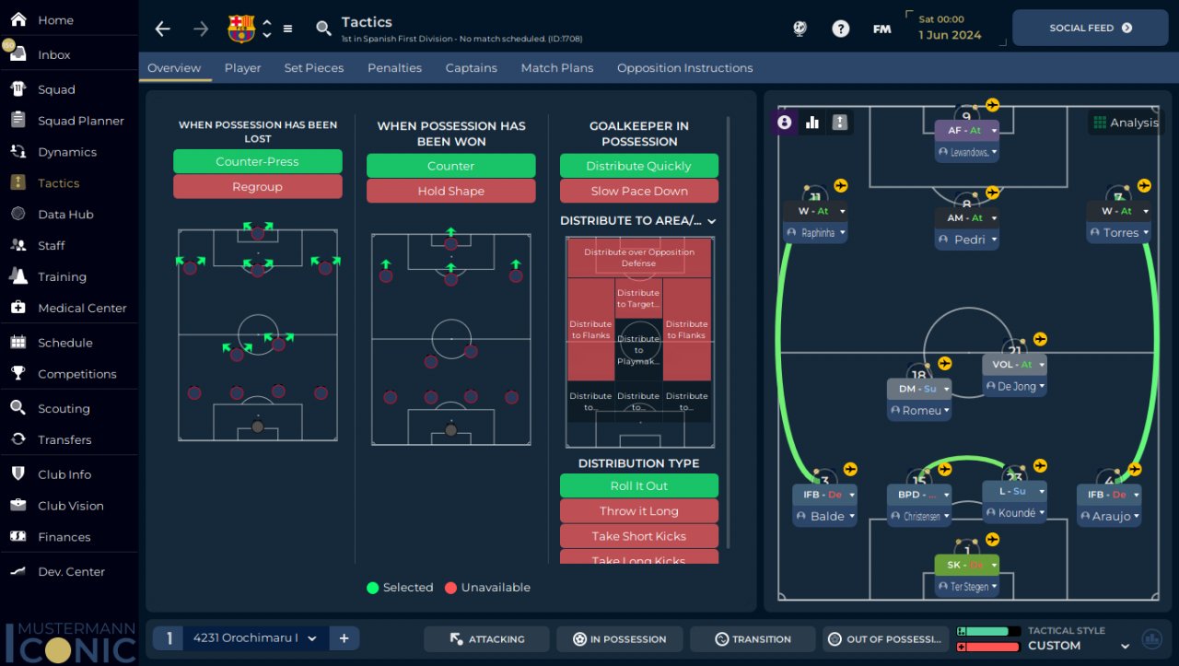
Task: Select Regroup instruction
Action: point(257,187)
